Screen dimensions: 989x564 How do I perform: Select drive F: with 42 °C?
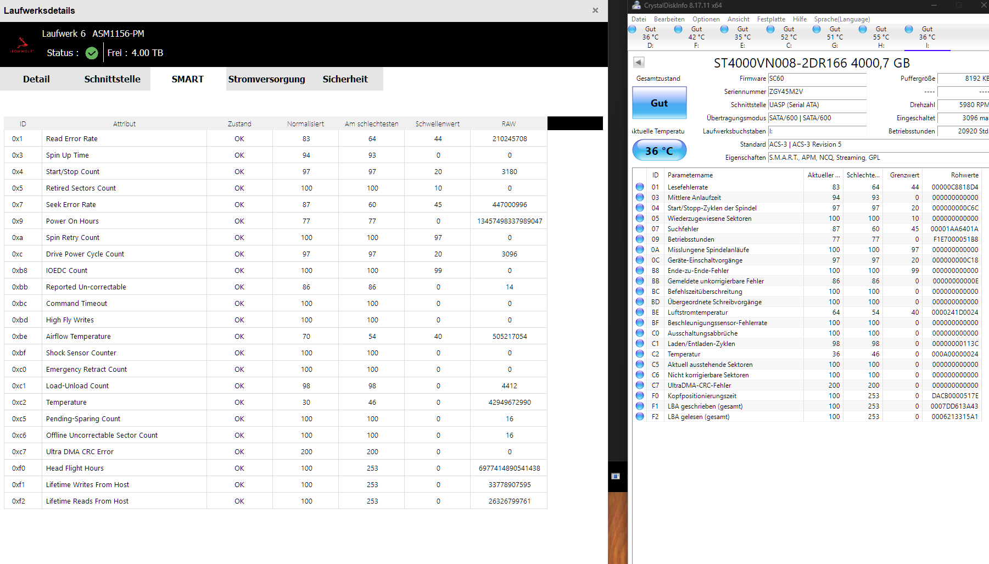click(x=696, y=37)
